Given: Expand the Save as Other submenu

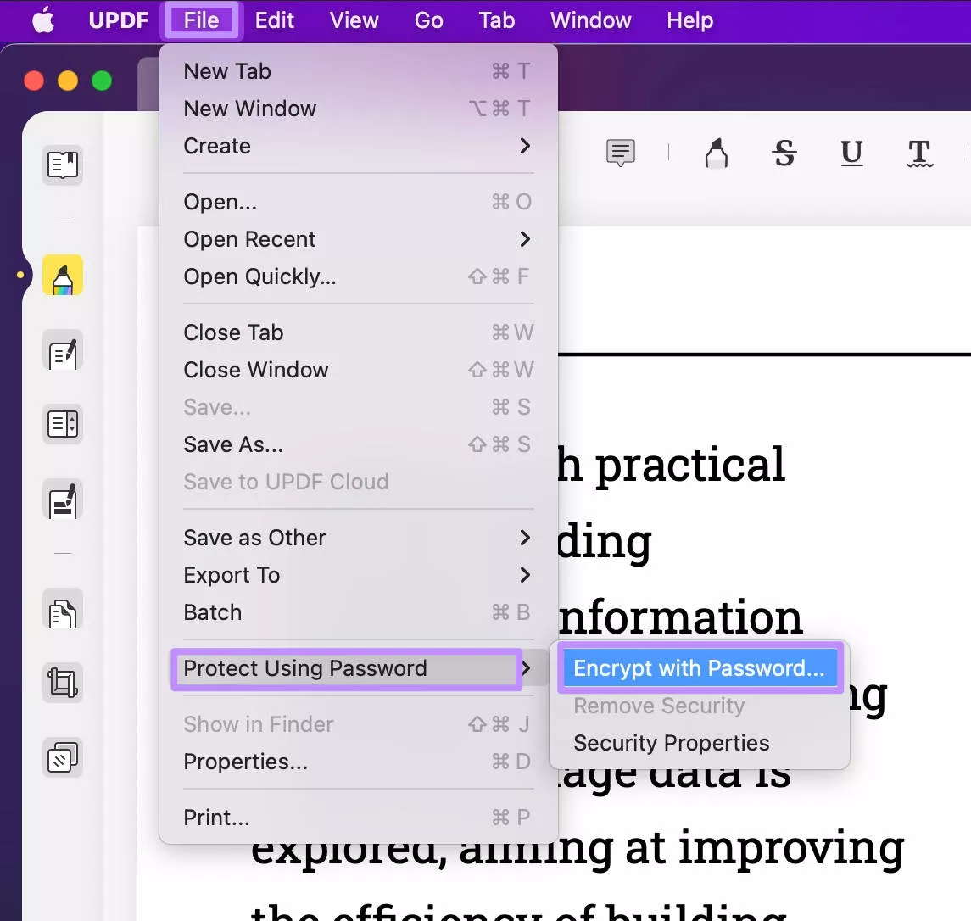Looking at the screenshot, I should (359, 538).
